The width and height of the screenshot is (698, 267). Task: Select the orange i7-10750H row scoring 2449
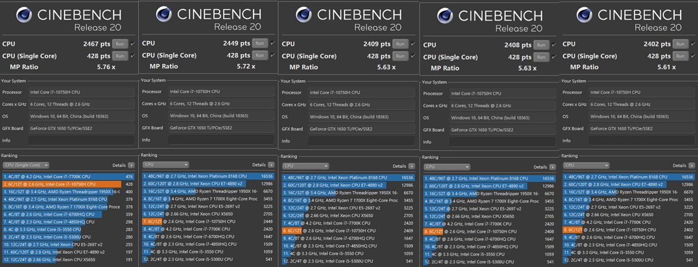click(x=209, y=221)
